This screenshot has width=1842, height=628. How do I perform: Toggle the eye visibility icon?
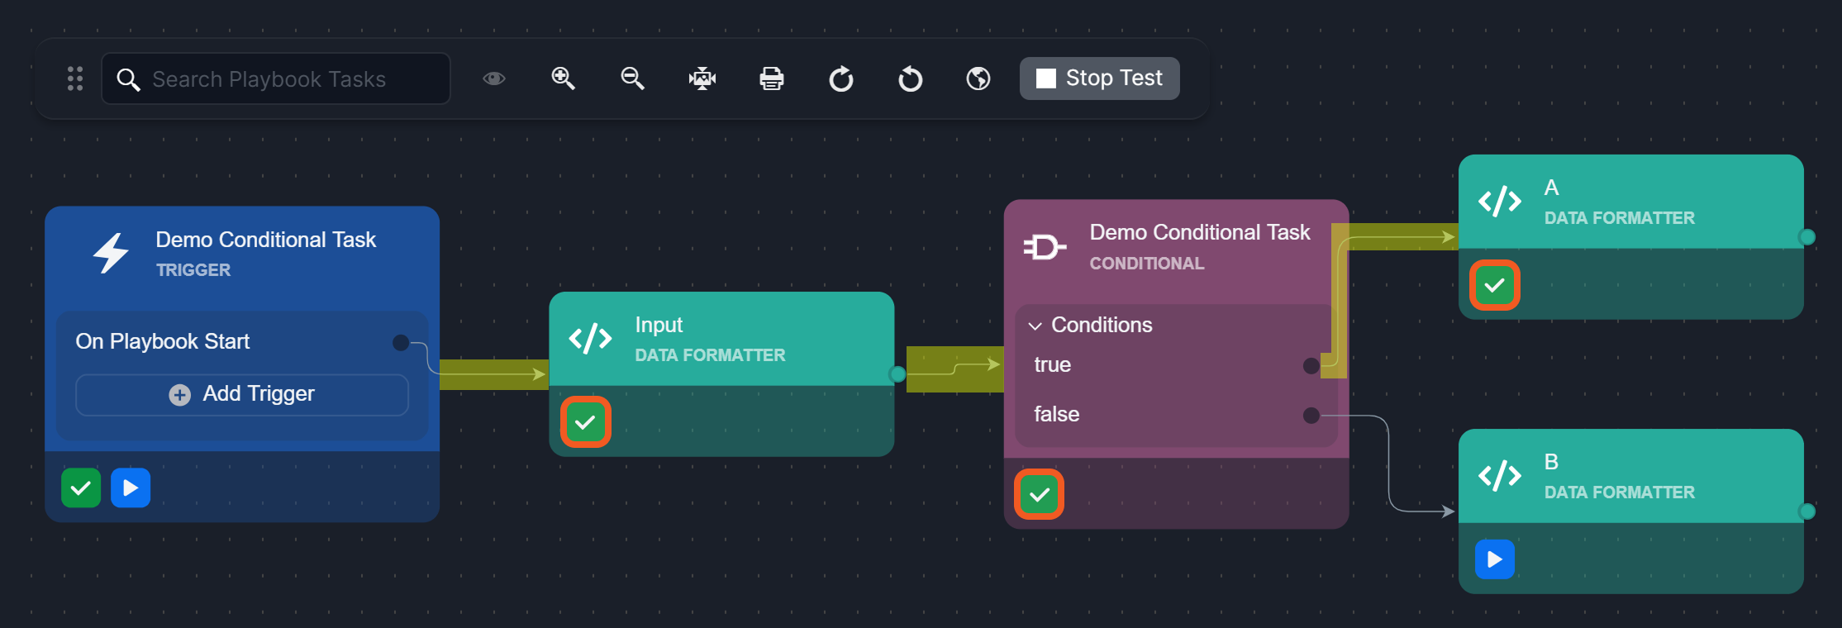tap(494, 78)
